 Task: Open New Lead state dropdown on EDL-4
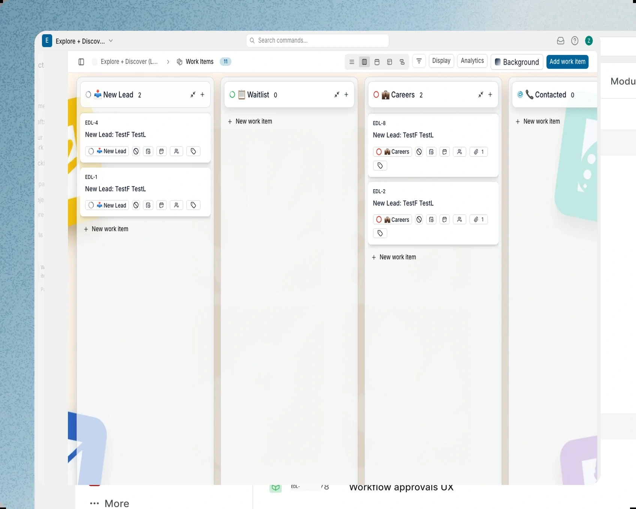pyautogui.click(x=107, y=151)
